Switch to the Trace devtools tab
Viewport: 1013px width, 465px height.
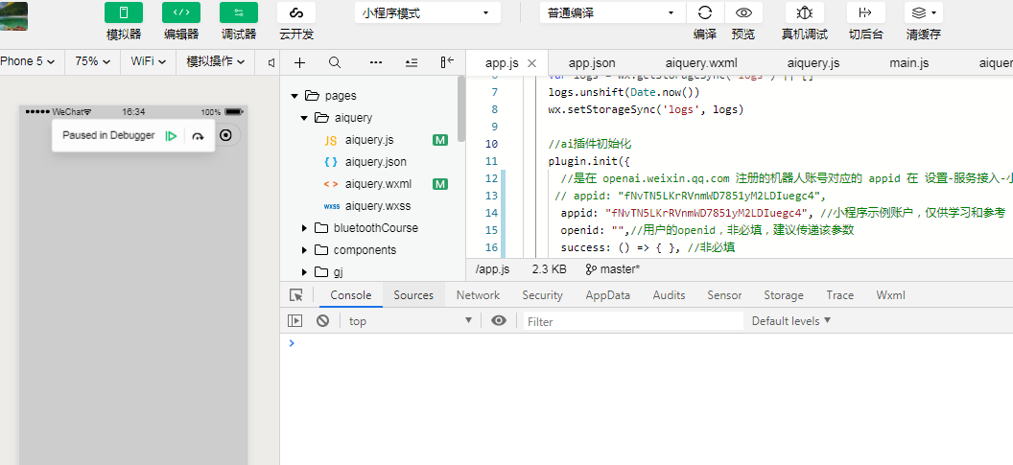pyautogui.click(x=840, y=295)
